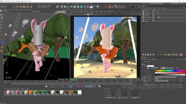Open Live Viewer settings gear icon

click(72, 14)
